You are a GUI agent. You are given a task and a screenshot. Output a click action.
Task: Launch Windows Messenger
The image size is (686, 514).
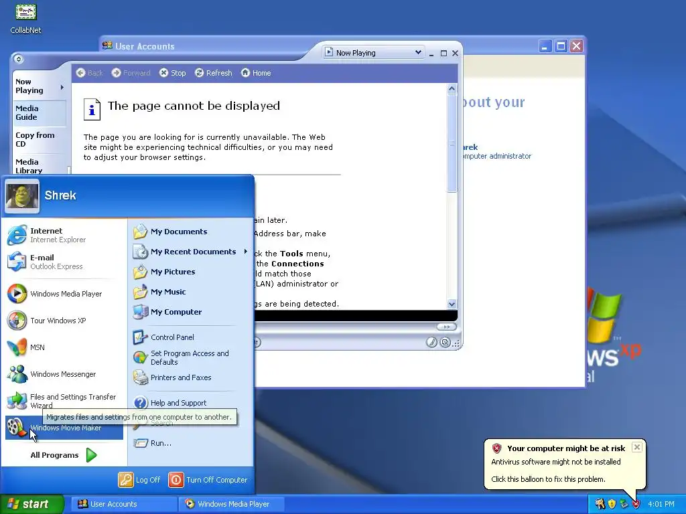tap(64, 374)
